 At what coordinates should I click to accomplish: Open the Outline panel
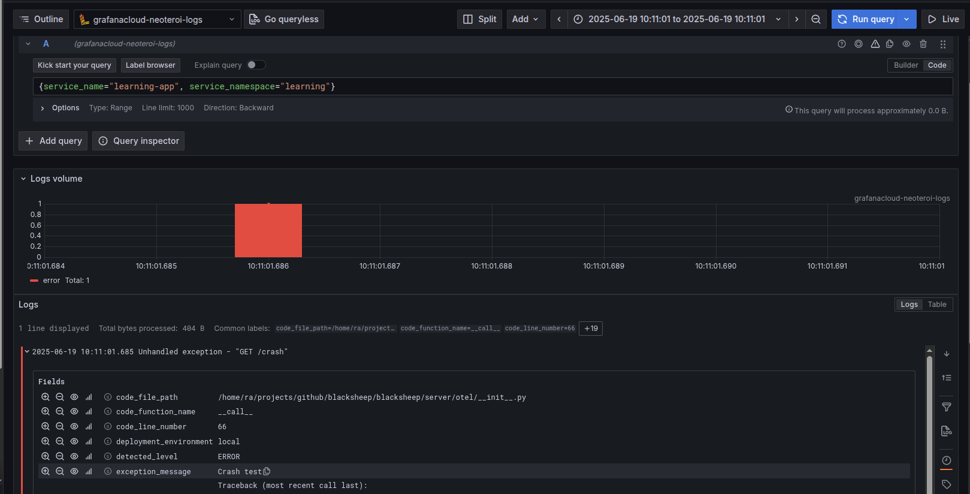[41, 19]
